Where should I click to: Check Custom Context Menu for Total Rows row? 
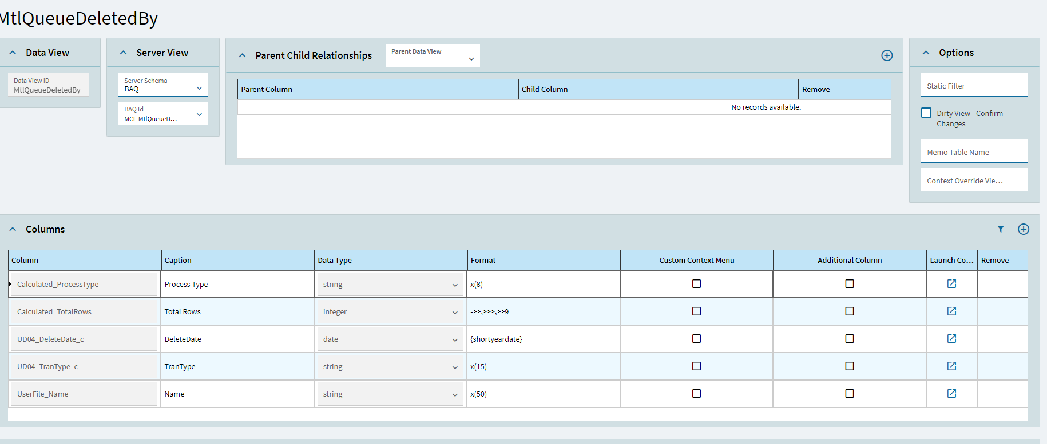(696, 311)
